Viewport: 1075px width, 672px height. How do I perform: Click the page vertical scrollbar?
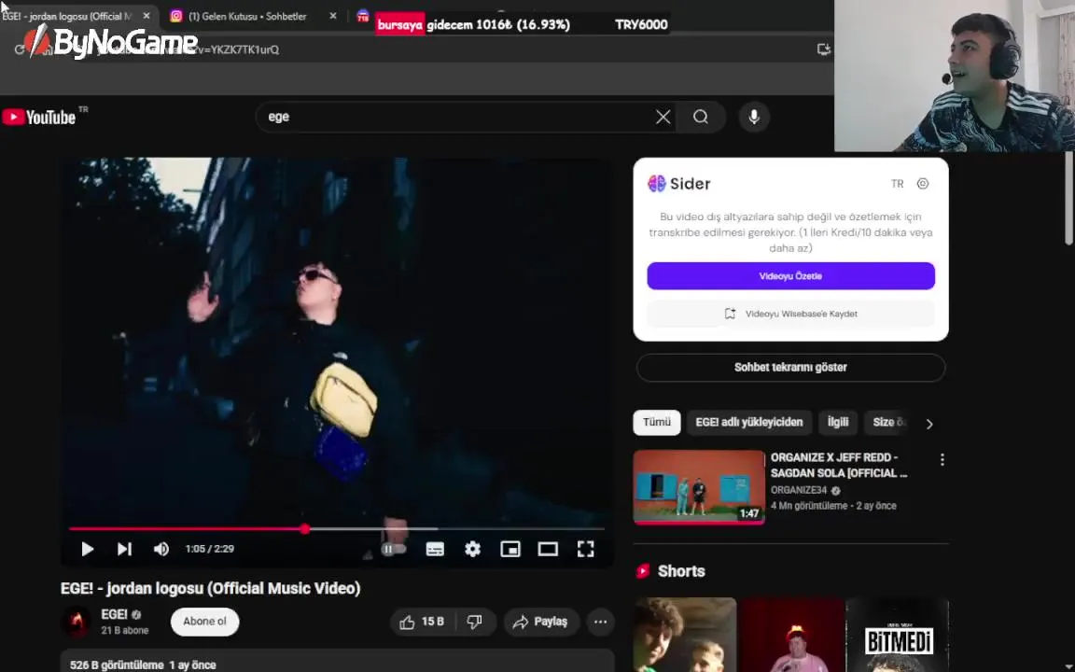[x=1068, y=199]
